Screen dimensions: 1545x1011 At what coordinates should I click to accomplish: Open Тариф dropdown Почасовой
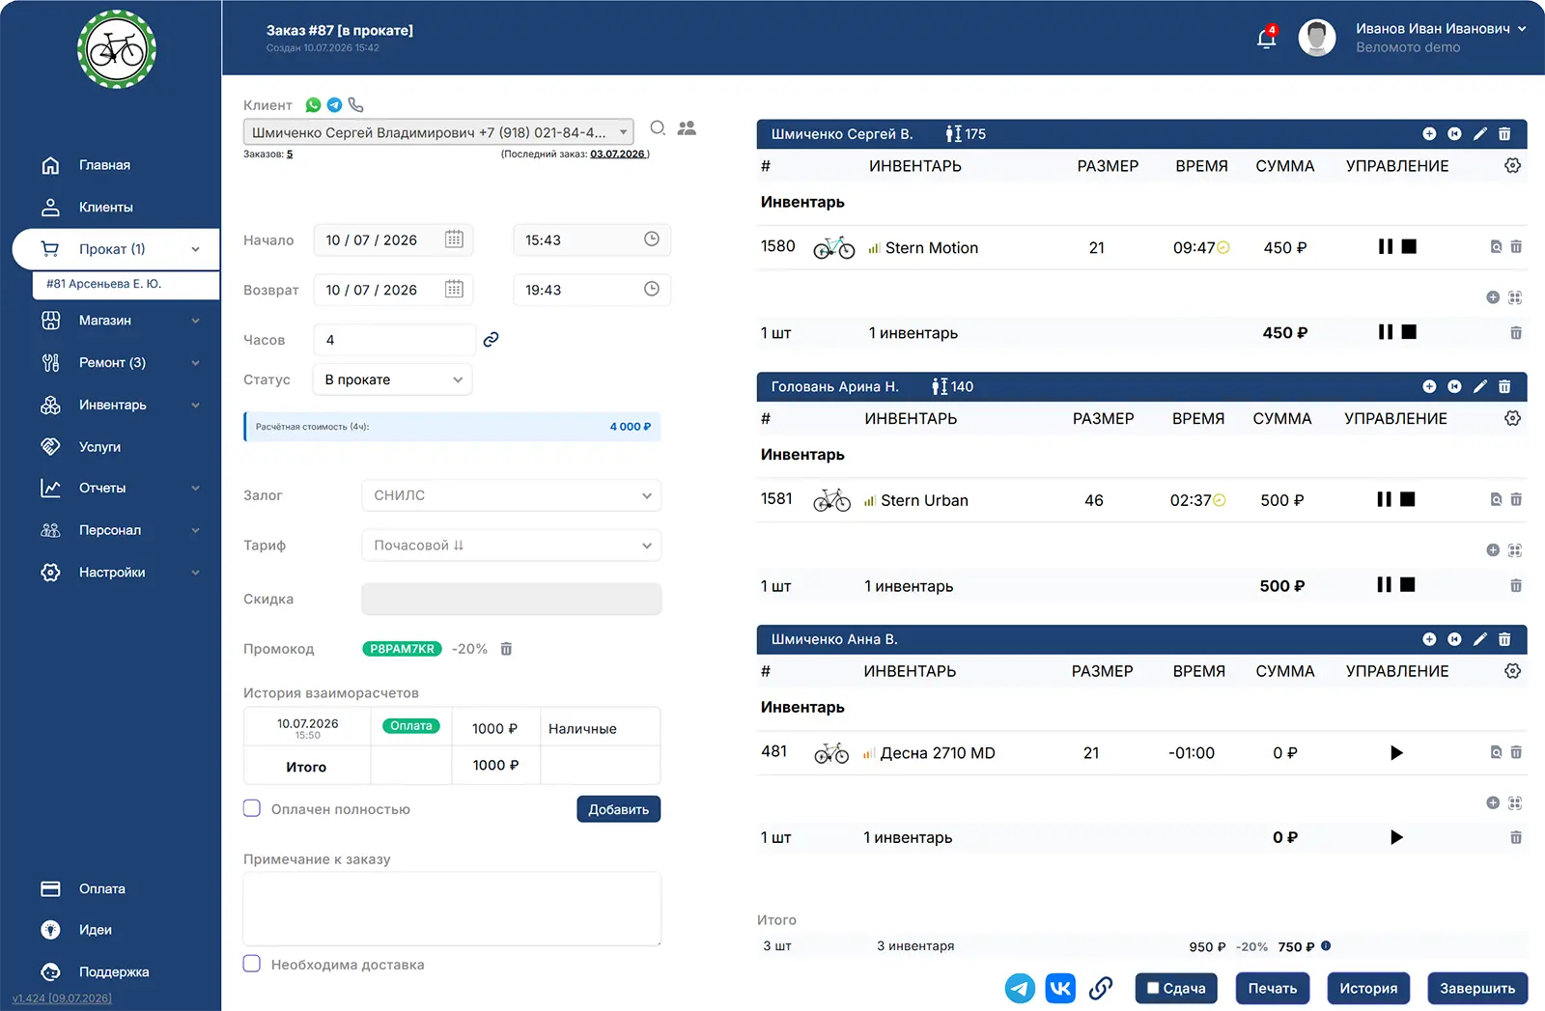[x=512, y=546]
